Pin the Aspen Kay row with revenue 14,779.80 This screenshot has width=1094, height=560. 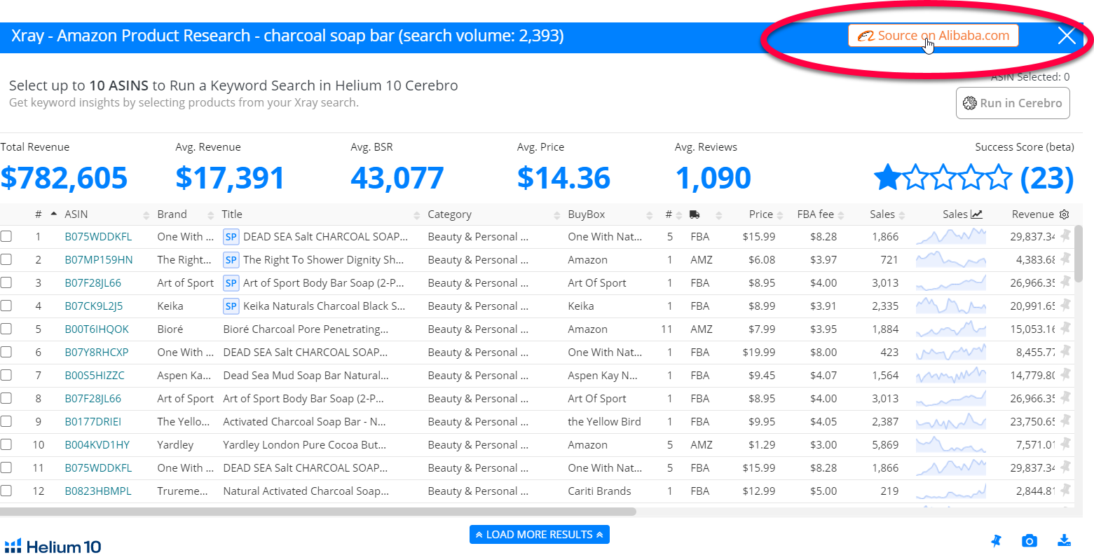tap(1066, 375)
